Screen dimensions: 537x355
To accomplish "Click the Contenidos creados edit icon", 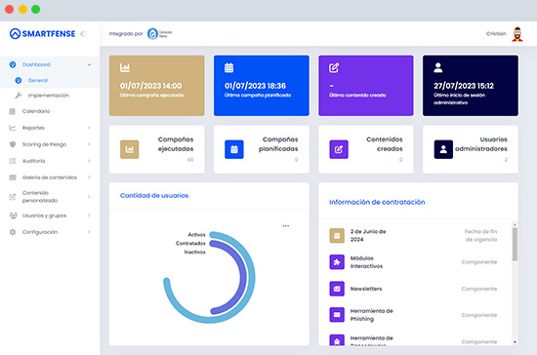I will pyautogui.click(x=339, y=149).
